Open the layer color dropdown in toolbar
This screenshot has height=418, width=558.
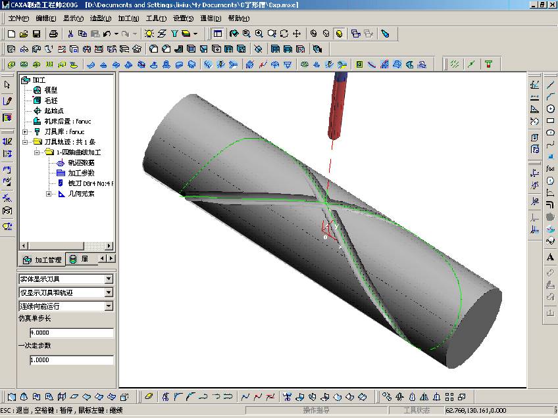tap(195, 34)
